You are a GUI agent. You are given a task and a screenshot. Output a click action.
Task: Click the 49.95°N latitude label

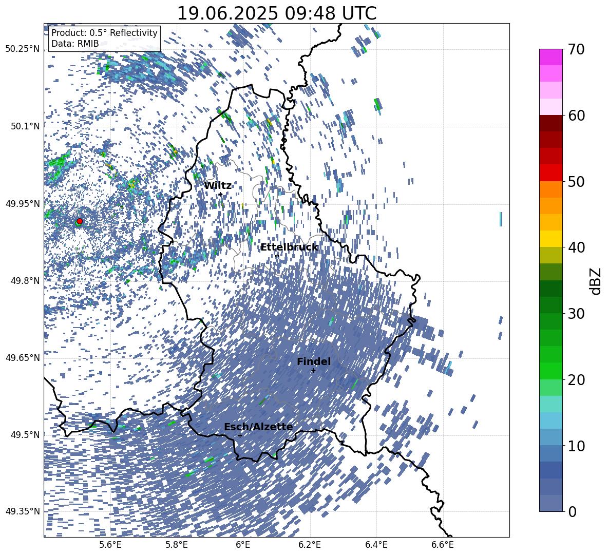(x=23, y=203)
